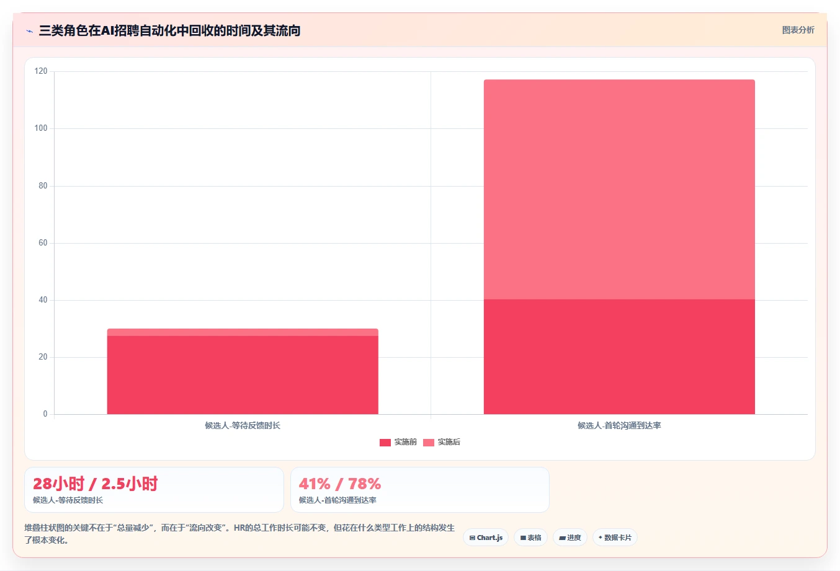Click the 实施前 bar of 等待反馈时长
840x571 pixels.
coord(243,374)
